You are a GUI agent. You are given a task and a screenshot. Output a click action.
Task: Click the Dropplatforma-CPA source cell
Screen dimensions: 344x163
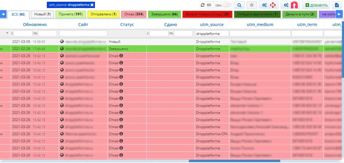[212, 133]
